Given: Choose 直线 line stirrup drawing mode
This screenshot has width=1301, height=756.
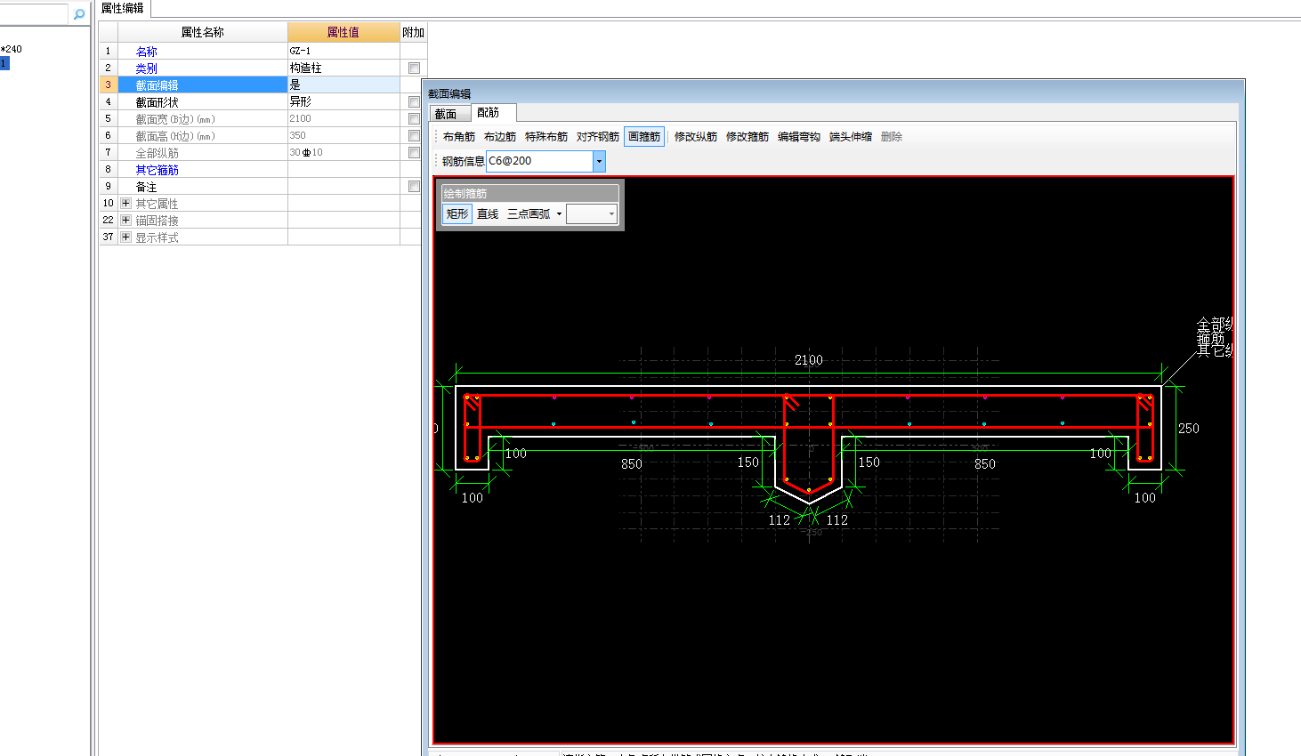Looking at the screenshot, I should [488, 214].
